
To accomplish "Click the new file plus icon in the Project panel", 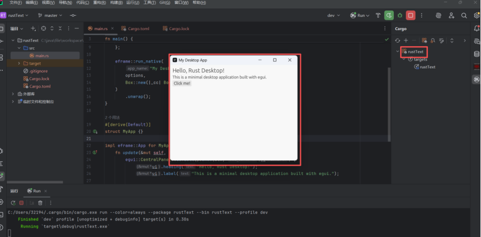I will point(33,28).
